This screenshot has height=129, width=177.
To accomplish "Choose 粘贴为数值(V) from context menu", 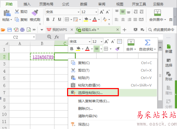I will click(112, 85).
